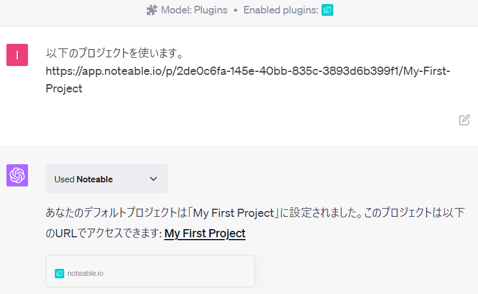Click the bullet separator in the model header
The height and width of the screenshot is (294, 478).
point(235,10)
